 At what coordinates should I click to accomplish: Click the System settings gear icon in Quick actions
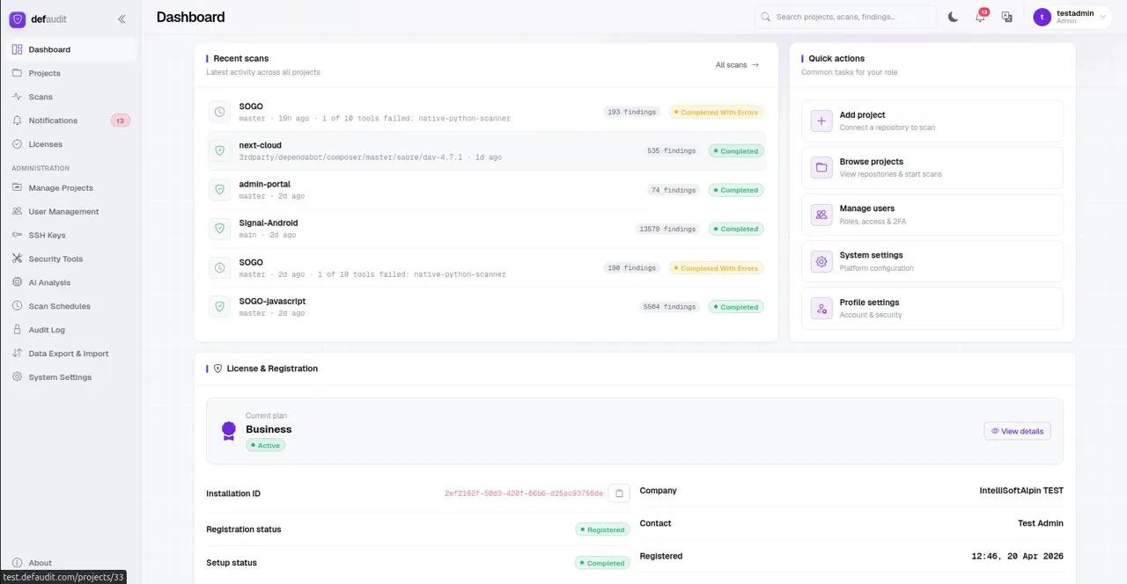pos(821,261)
